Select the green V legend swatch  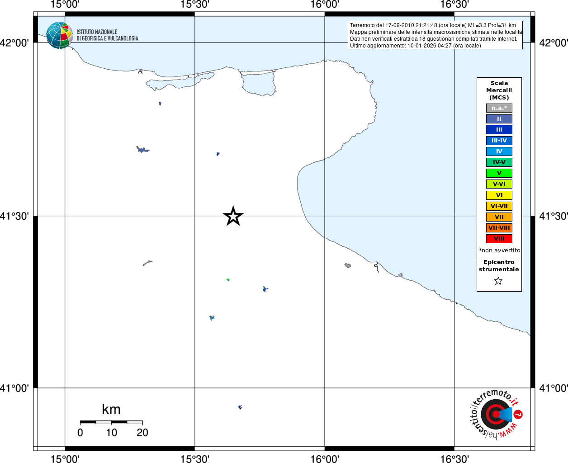tap(499, 173)
